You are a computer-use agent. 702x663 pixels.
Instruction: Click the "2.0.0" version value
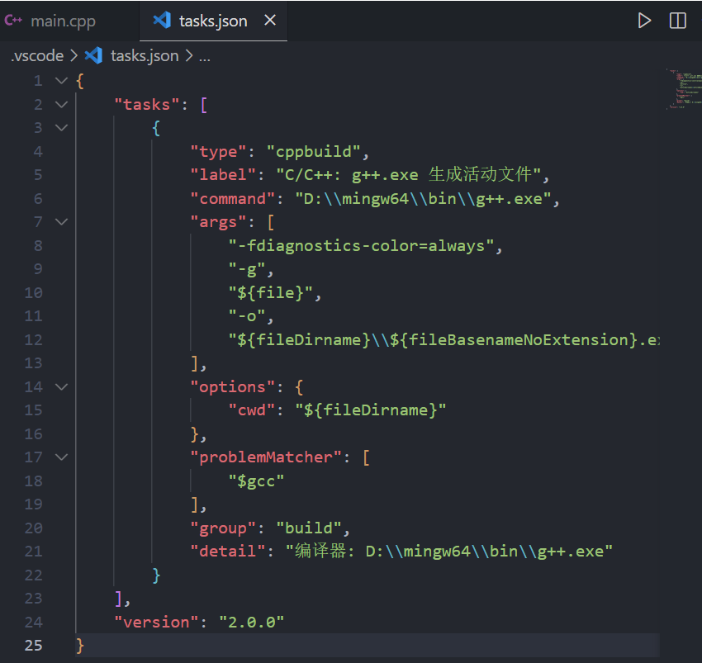[x=252, y=622]
